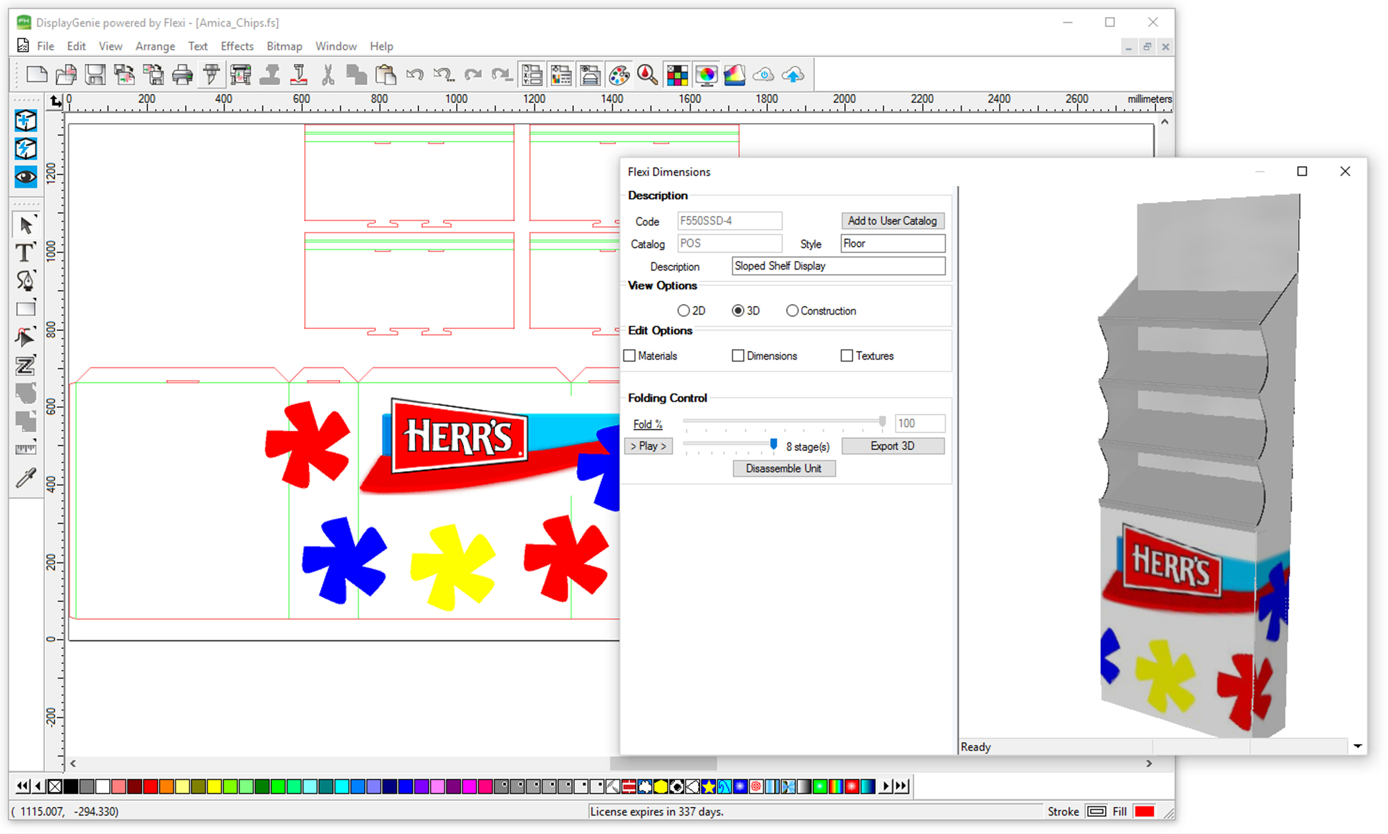Open the Arrange menu

point(155,46)
